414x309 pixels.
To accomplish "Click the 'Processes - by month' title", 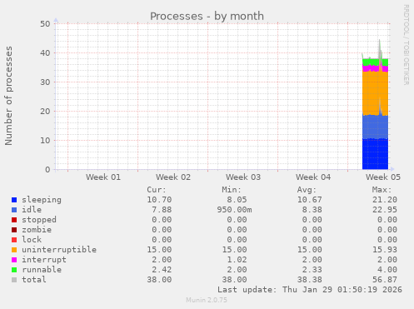I will 207,17.
